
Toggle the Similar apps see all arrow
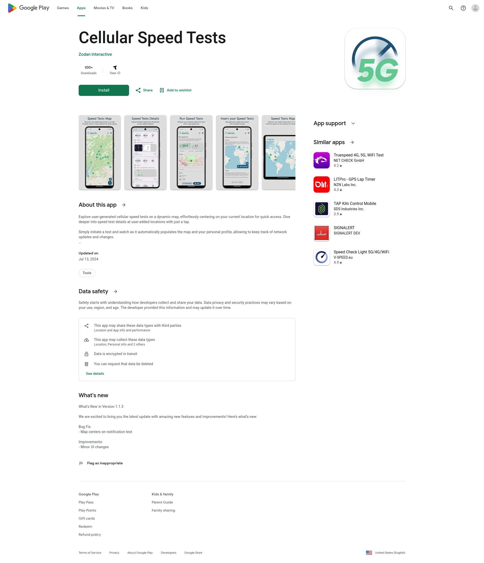pyautogui.click(x=352, y=142)
